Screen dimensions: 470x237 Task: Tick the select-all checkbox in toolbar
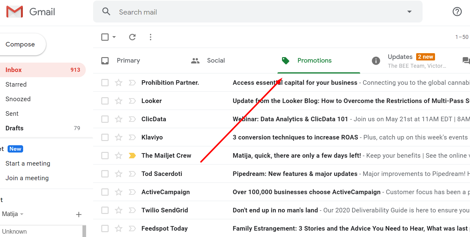tap(105, 37)
